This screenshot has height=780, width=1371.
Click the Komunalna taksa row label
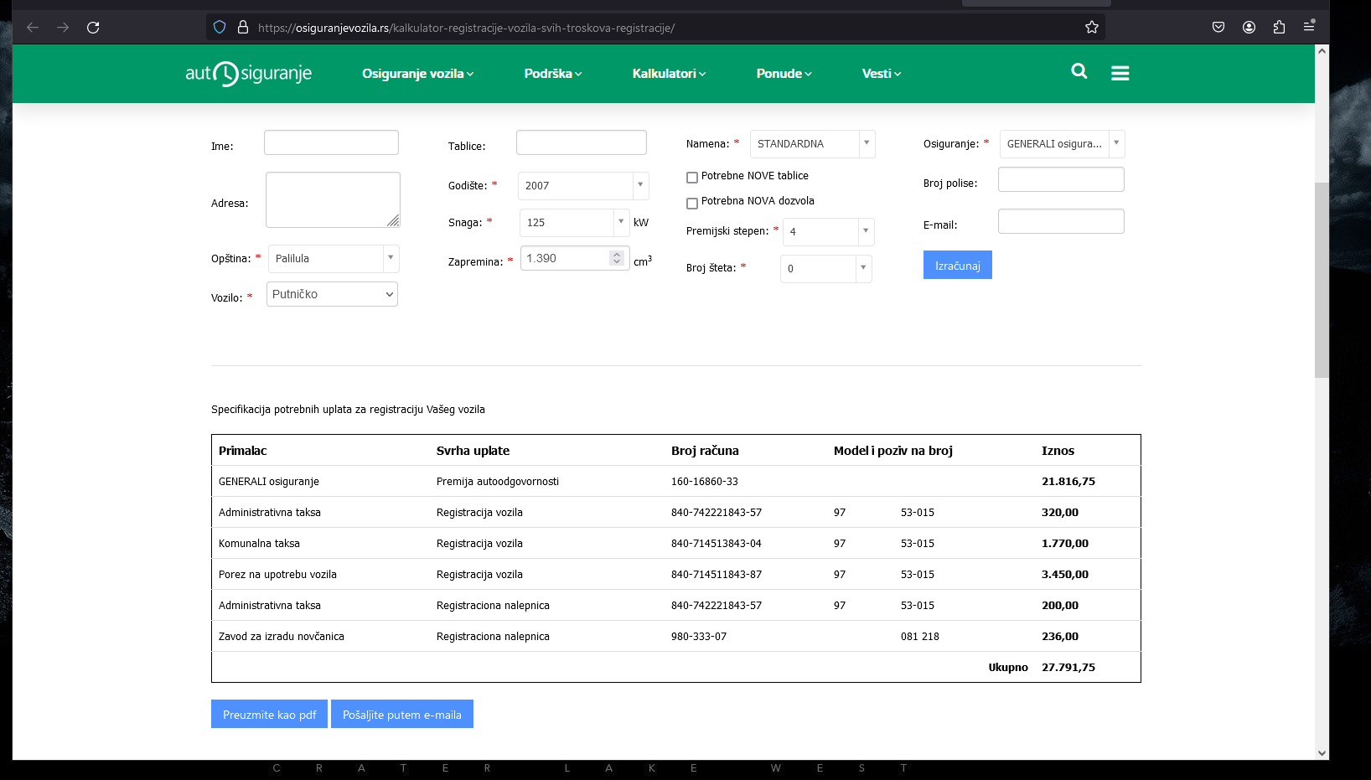point(259,544)
